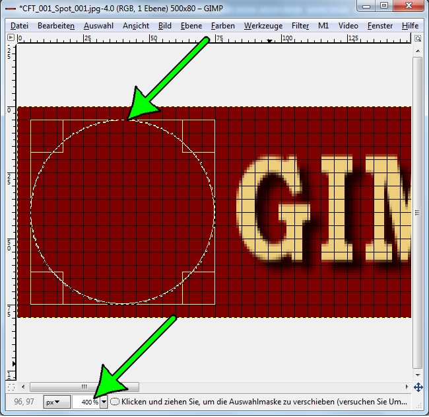Click the GIMP window icon in title bar
This screenshot has height=417, width=429.
(11, 9)
